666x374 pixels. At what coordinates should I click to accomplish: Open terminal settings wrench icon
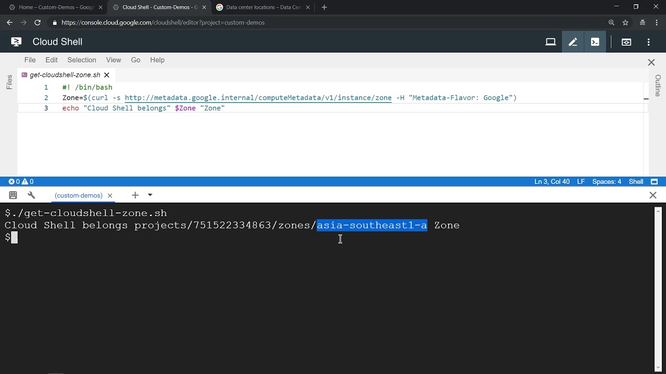point(31,195)
